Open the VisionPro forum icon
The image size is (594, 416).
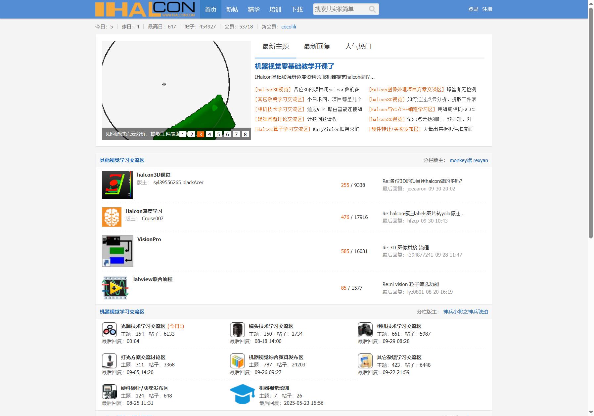117,251
